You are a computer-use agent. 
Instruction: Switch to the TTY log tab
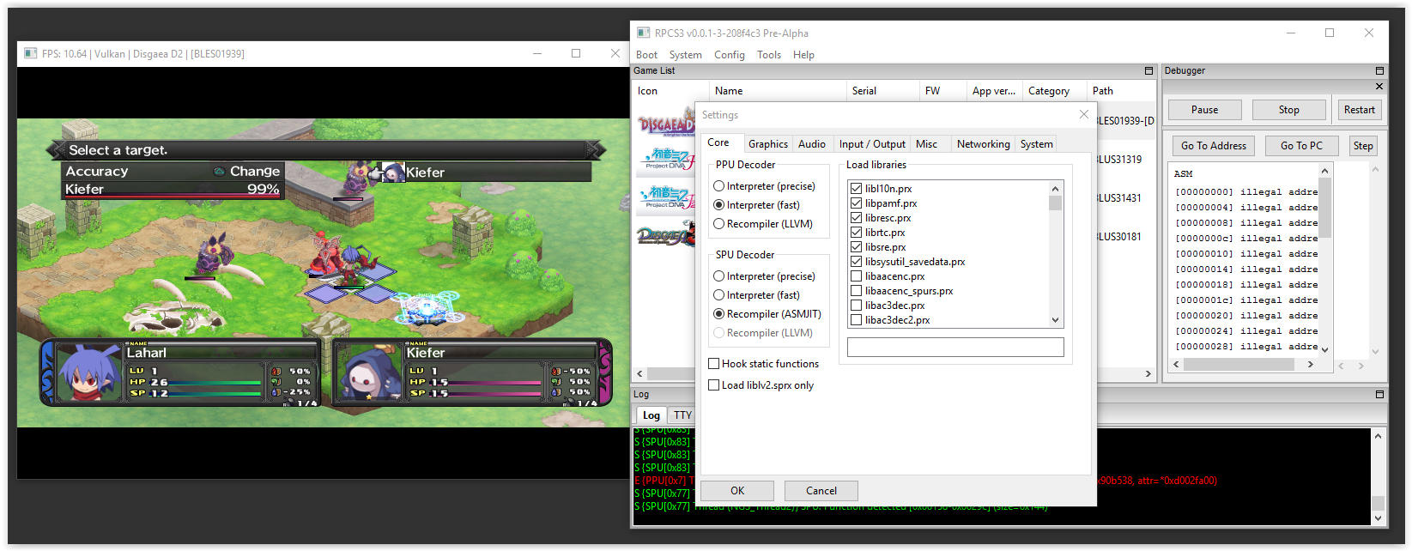click(682, 415)
